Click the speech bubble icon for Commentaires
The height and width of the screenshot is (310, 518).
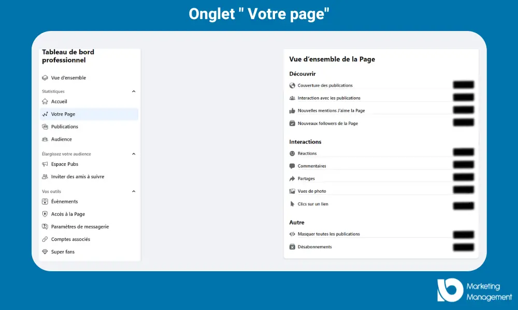pos(292,166)
